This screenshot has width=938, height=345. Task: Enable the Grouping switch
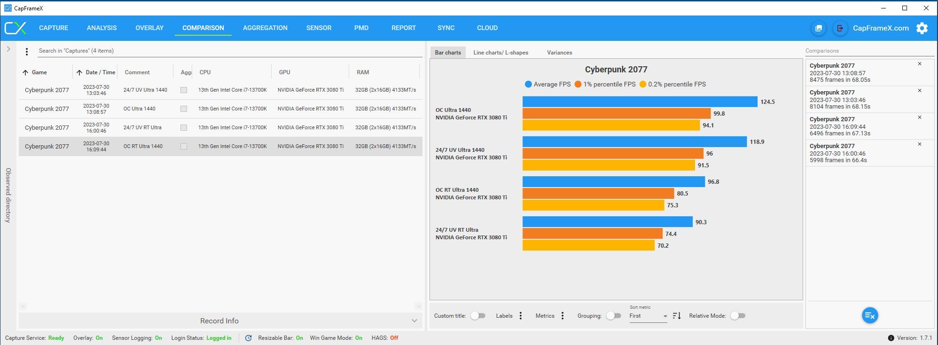point(613,316)
